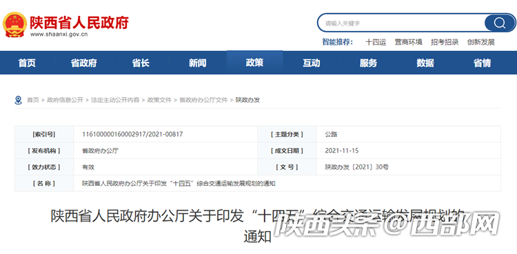Go to 首页 in the breadcrumb
Image resolution: width=517 pixels, height=254 pixels.
[32, 100]
